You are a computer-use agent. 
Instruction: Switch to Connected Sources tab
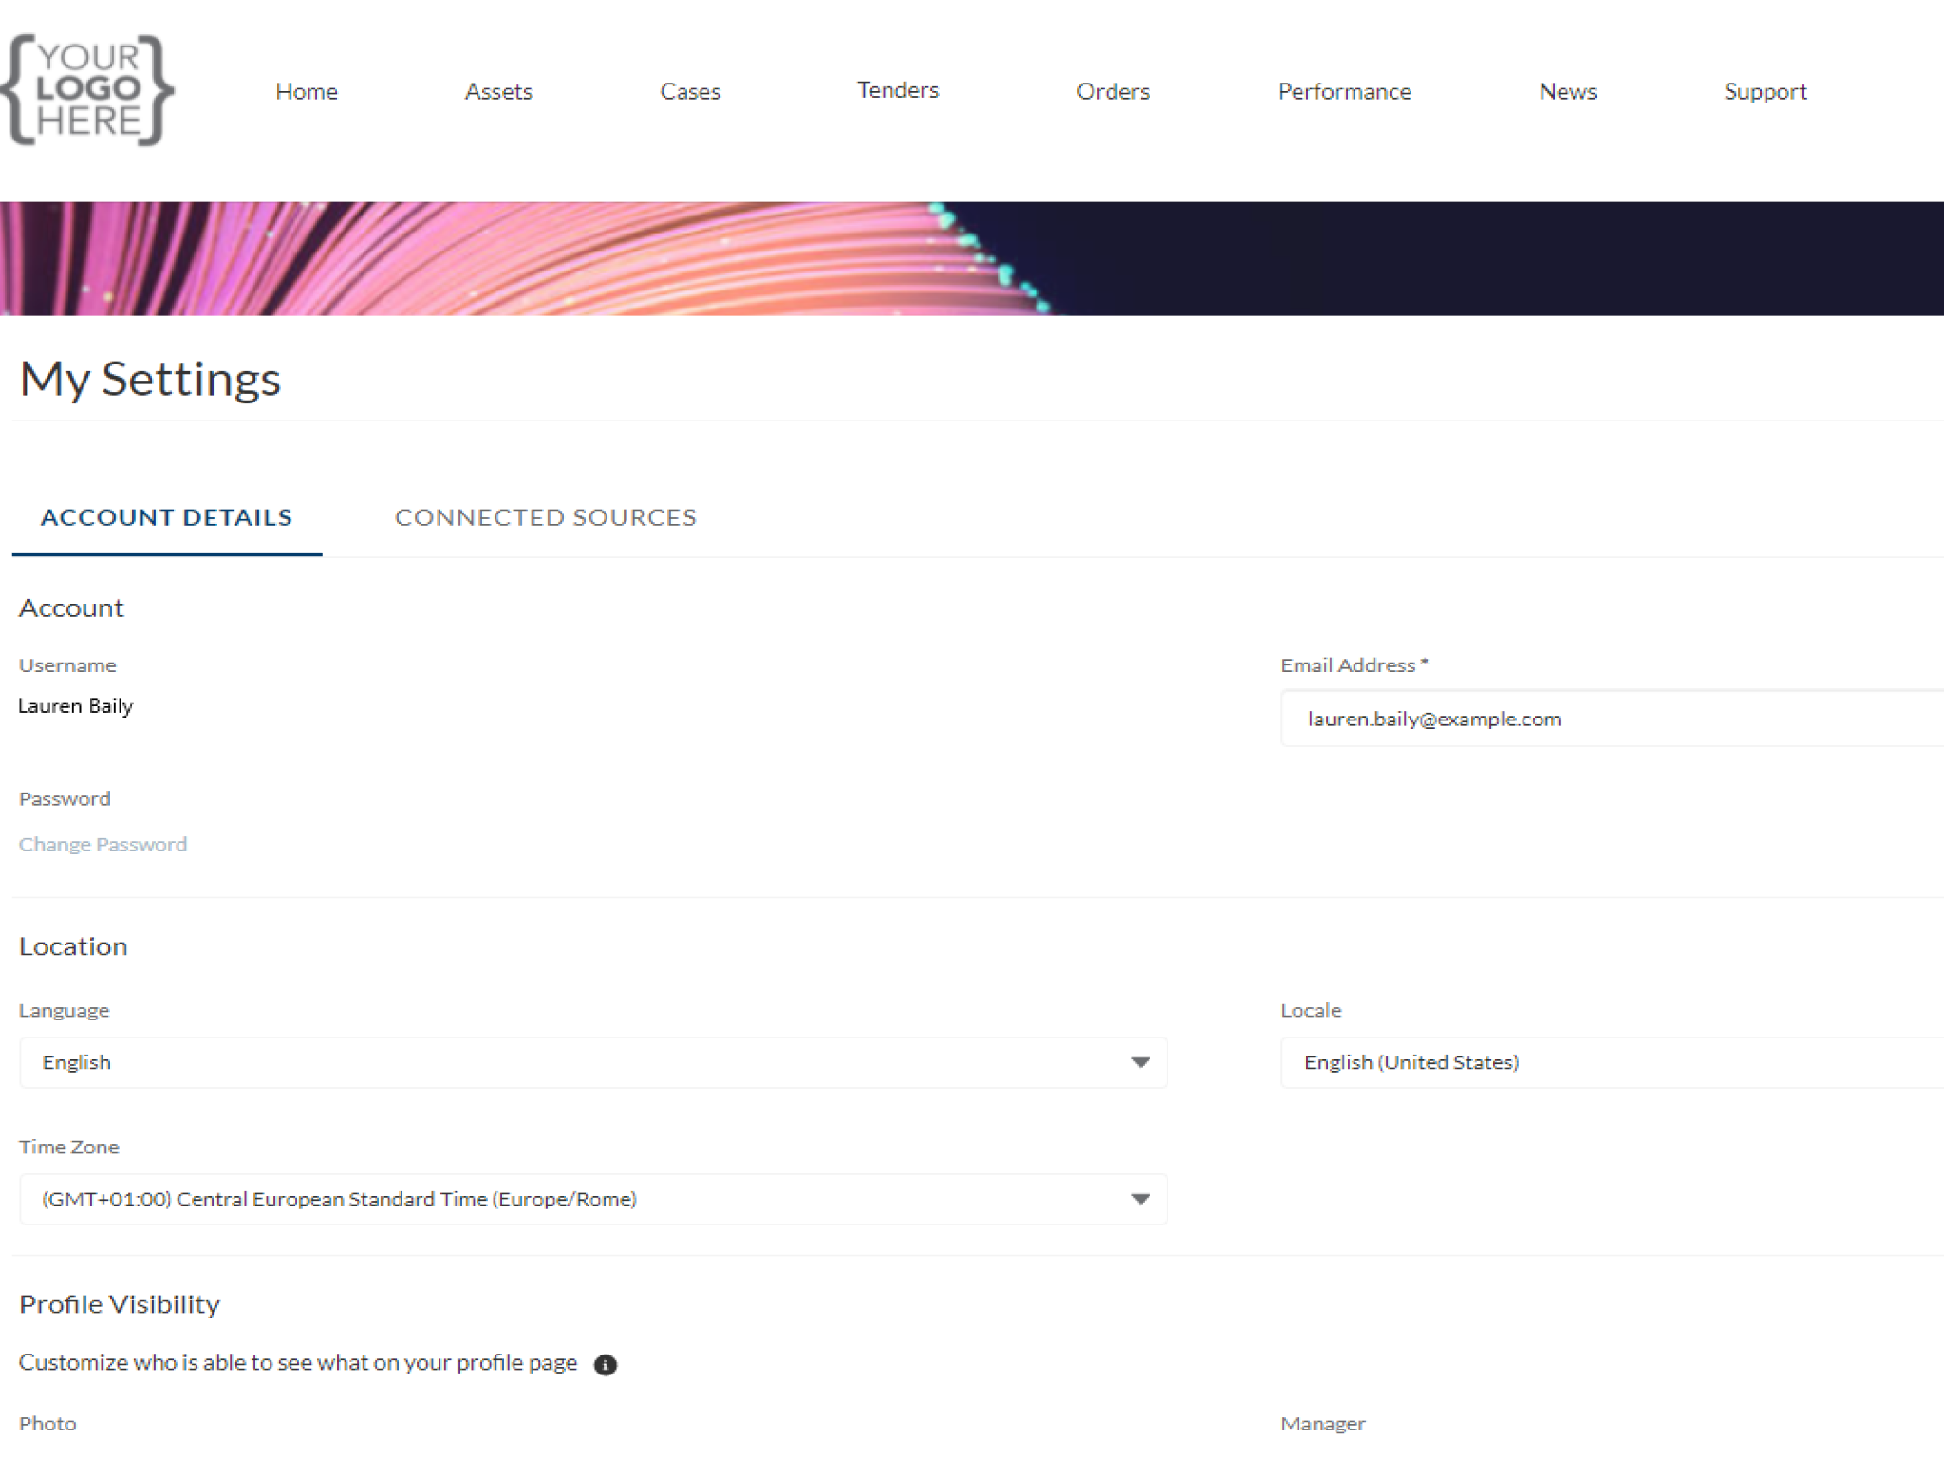545,517
